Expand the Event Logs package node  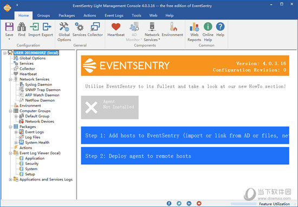[16, 132]
